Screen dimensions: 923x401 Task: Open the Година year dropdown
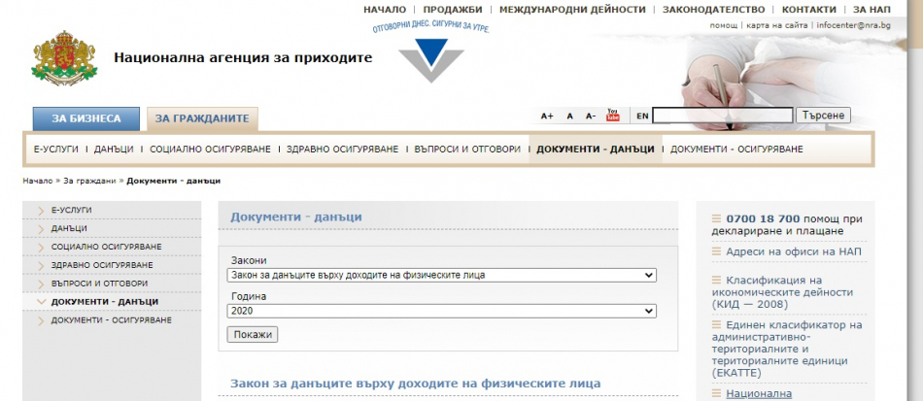click(442, 311)
